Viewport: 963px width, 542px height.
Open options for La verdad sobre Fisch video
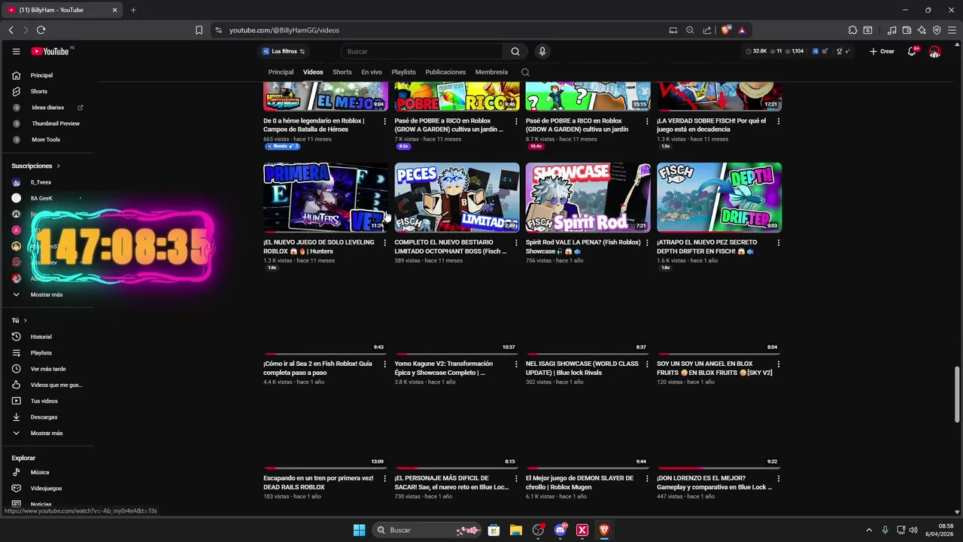pyautogui.click(x=778, y=121)
